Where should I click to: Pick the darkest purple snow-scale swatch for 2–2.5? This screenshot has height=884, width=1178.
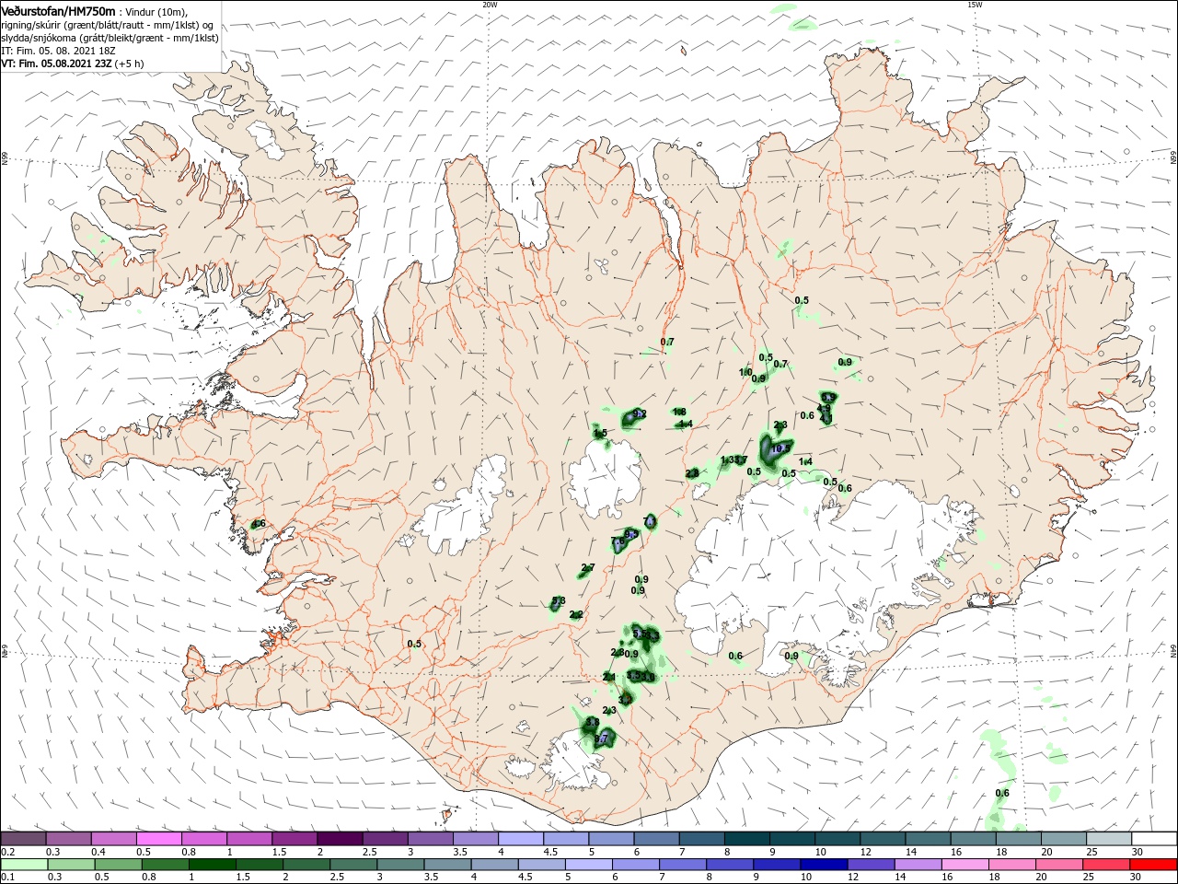tap(342, 839)
